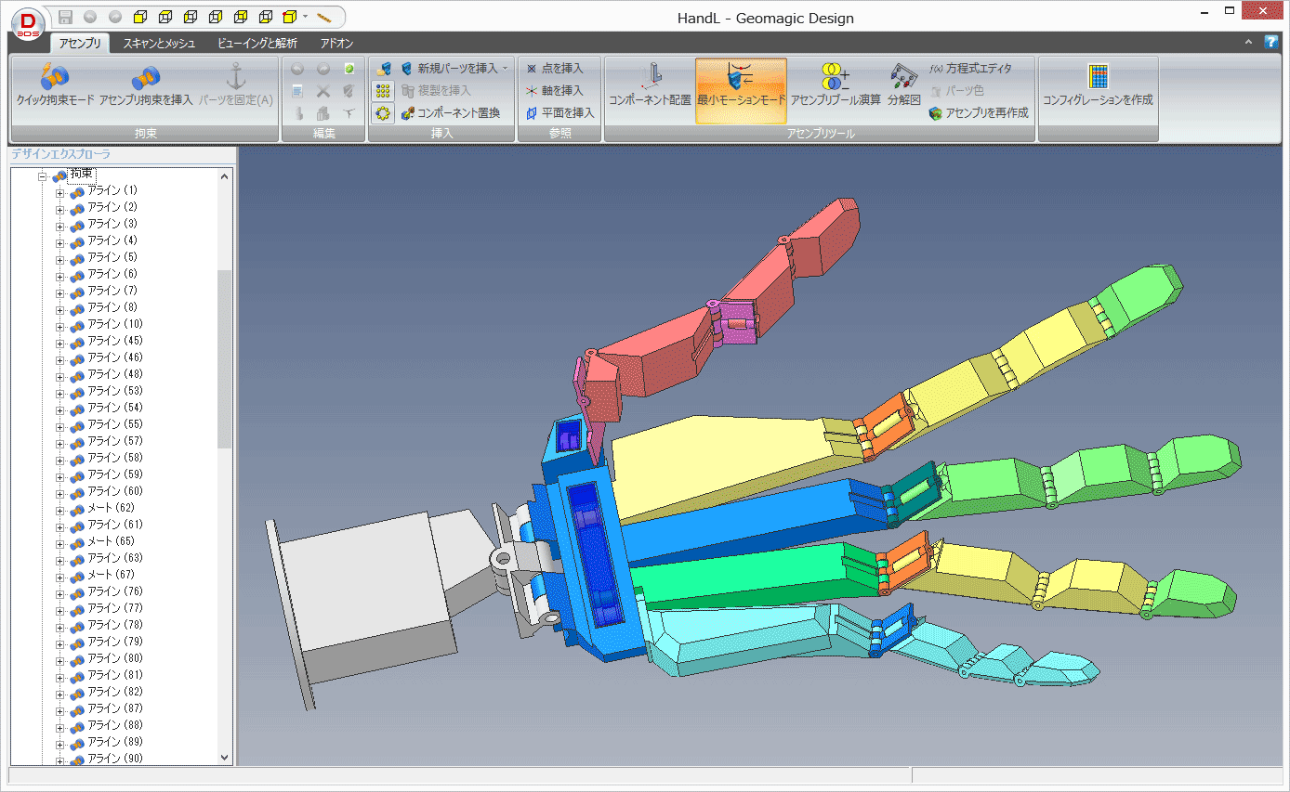1290x792 pixels.
Task: Select メート (65) in the design explorer
Action: [112, 541]
